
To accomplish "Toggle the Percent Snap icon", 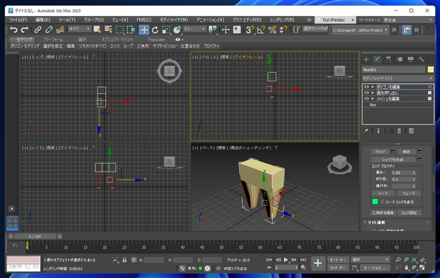I will (272, 30).
